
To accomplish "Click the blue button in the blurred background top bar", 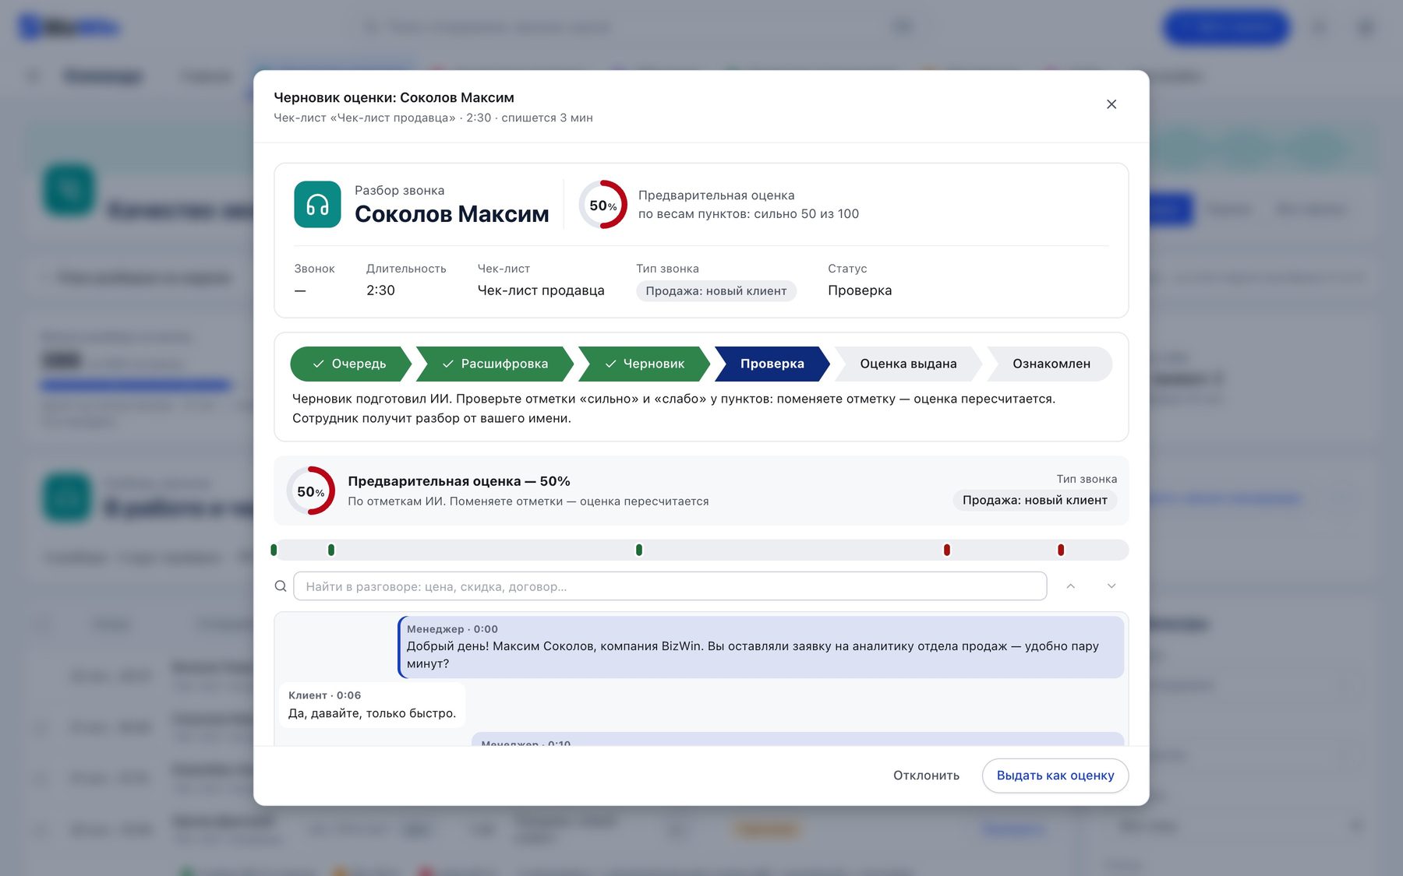I will click(x=1226, y=27).
